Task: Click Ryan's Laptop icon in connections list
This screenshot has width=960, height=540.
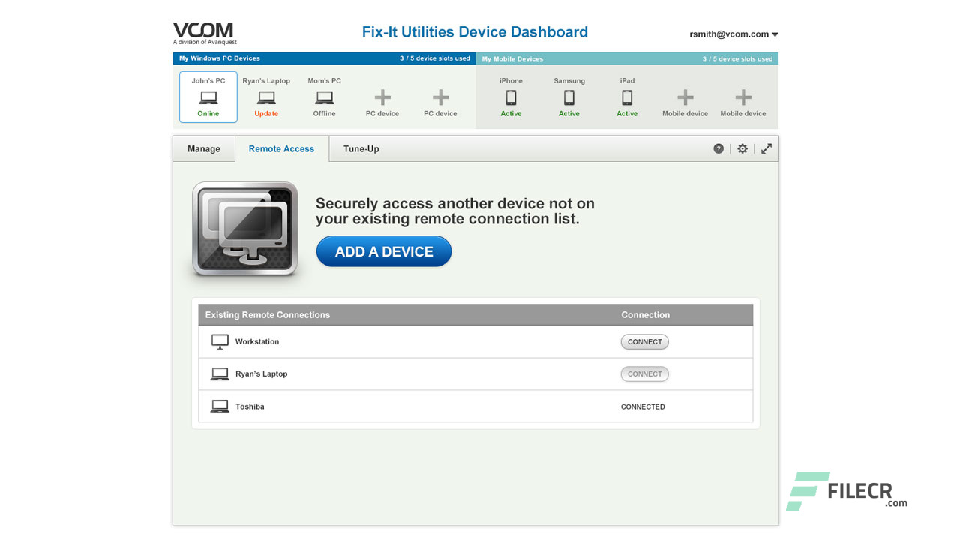Action: (x=220, y=373)
